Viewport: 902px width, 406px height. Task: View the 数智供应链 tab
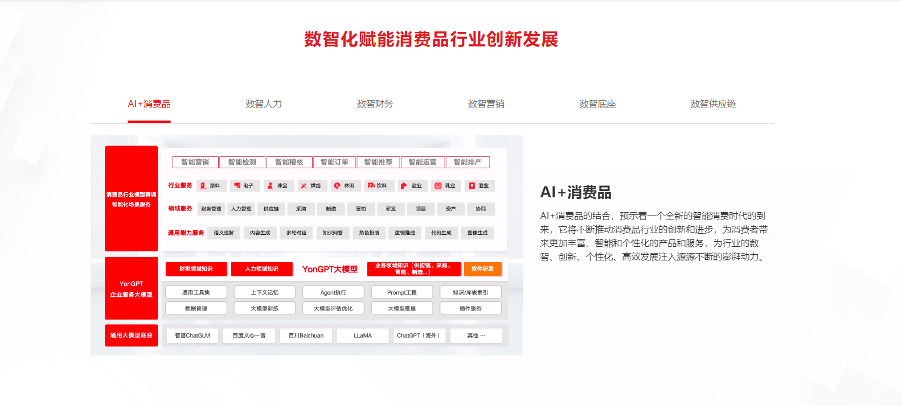(713, 104)
